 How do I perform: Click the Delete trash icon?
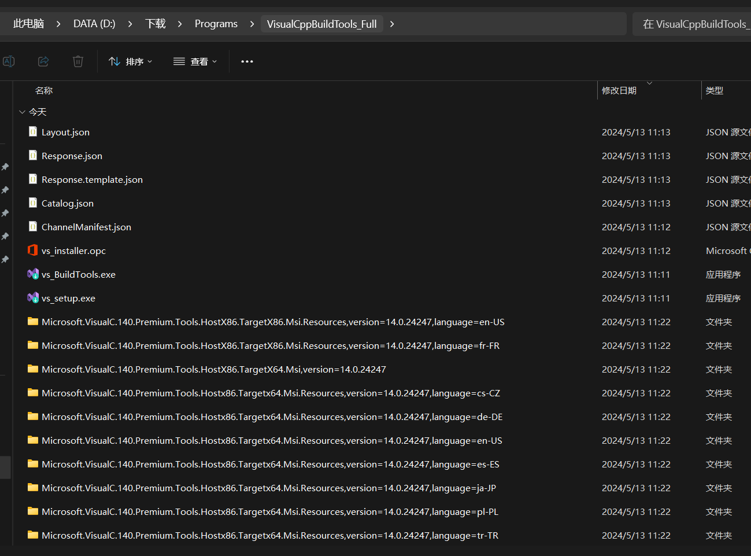(x=78, y=61)
